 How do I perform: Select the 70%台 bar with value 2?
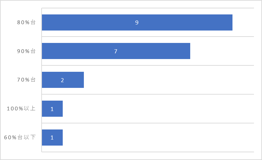coord(63,80)
